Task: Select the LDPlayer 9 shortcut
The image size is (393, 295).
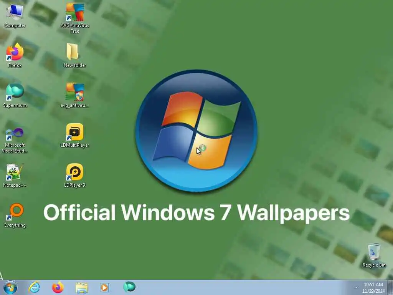Action: [x=75, y=176]
